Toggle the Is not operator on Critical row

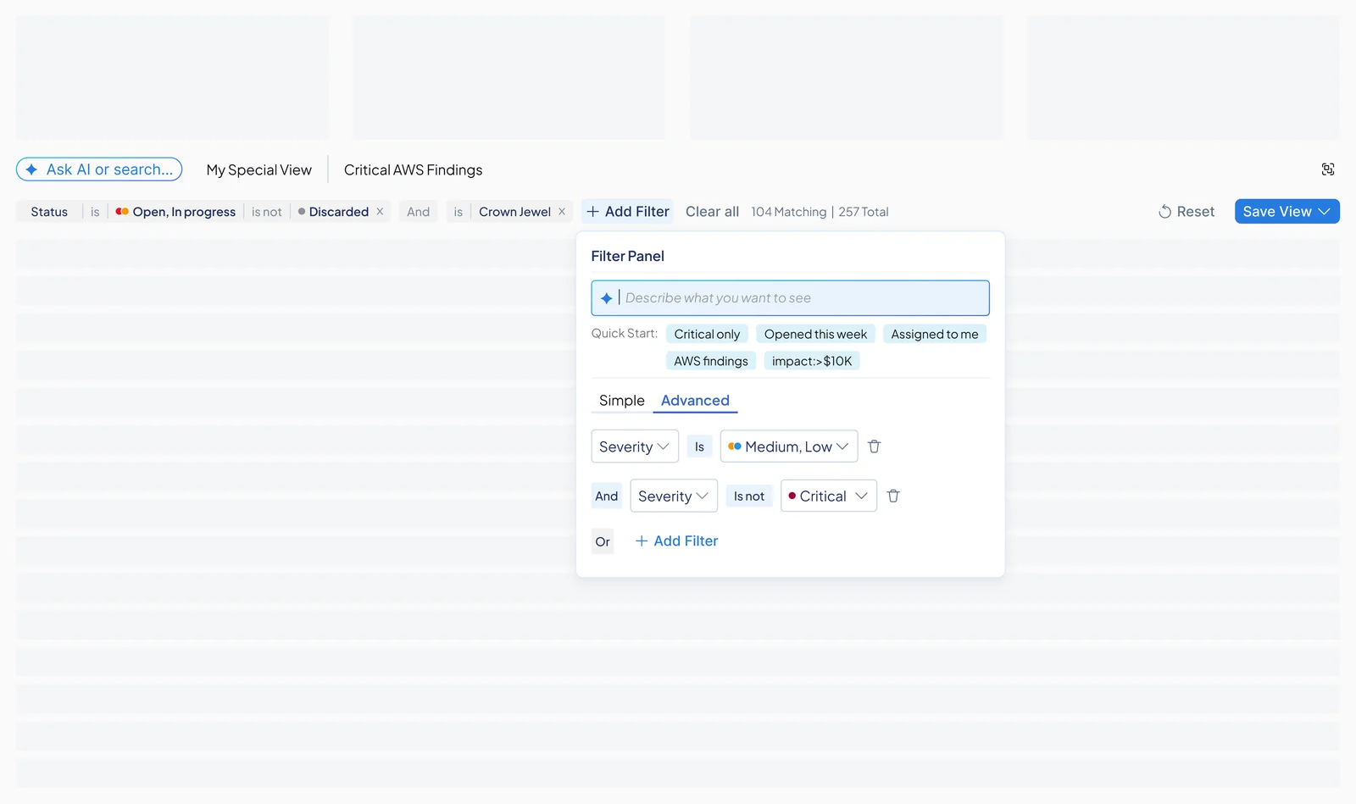(x=749, y=496)
